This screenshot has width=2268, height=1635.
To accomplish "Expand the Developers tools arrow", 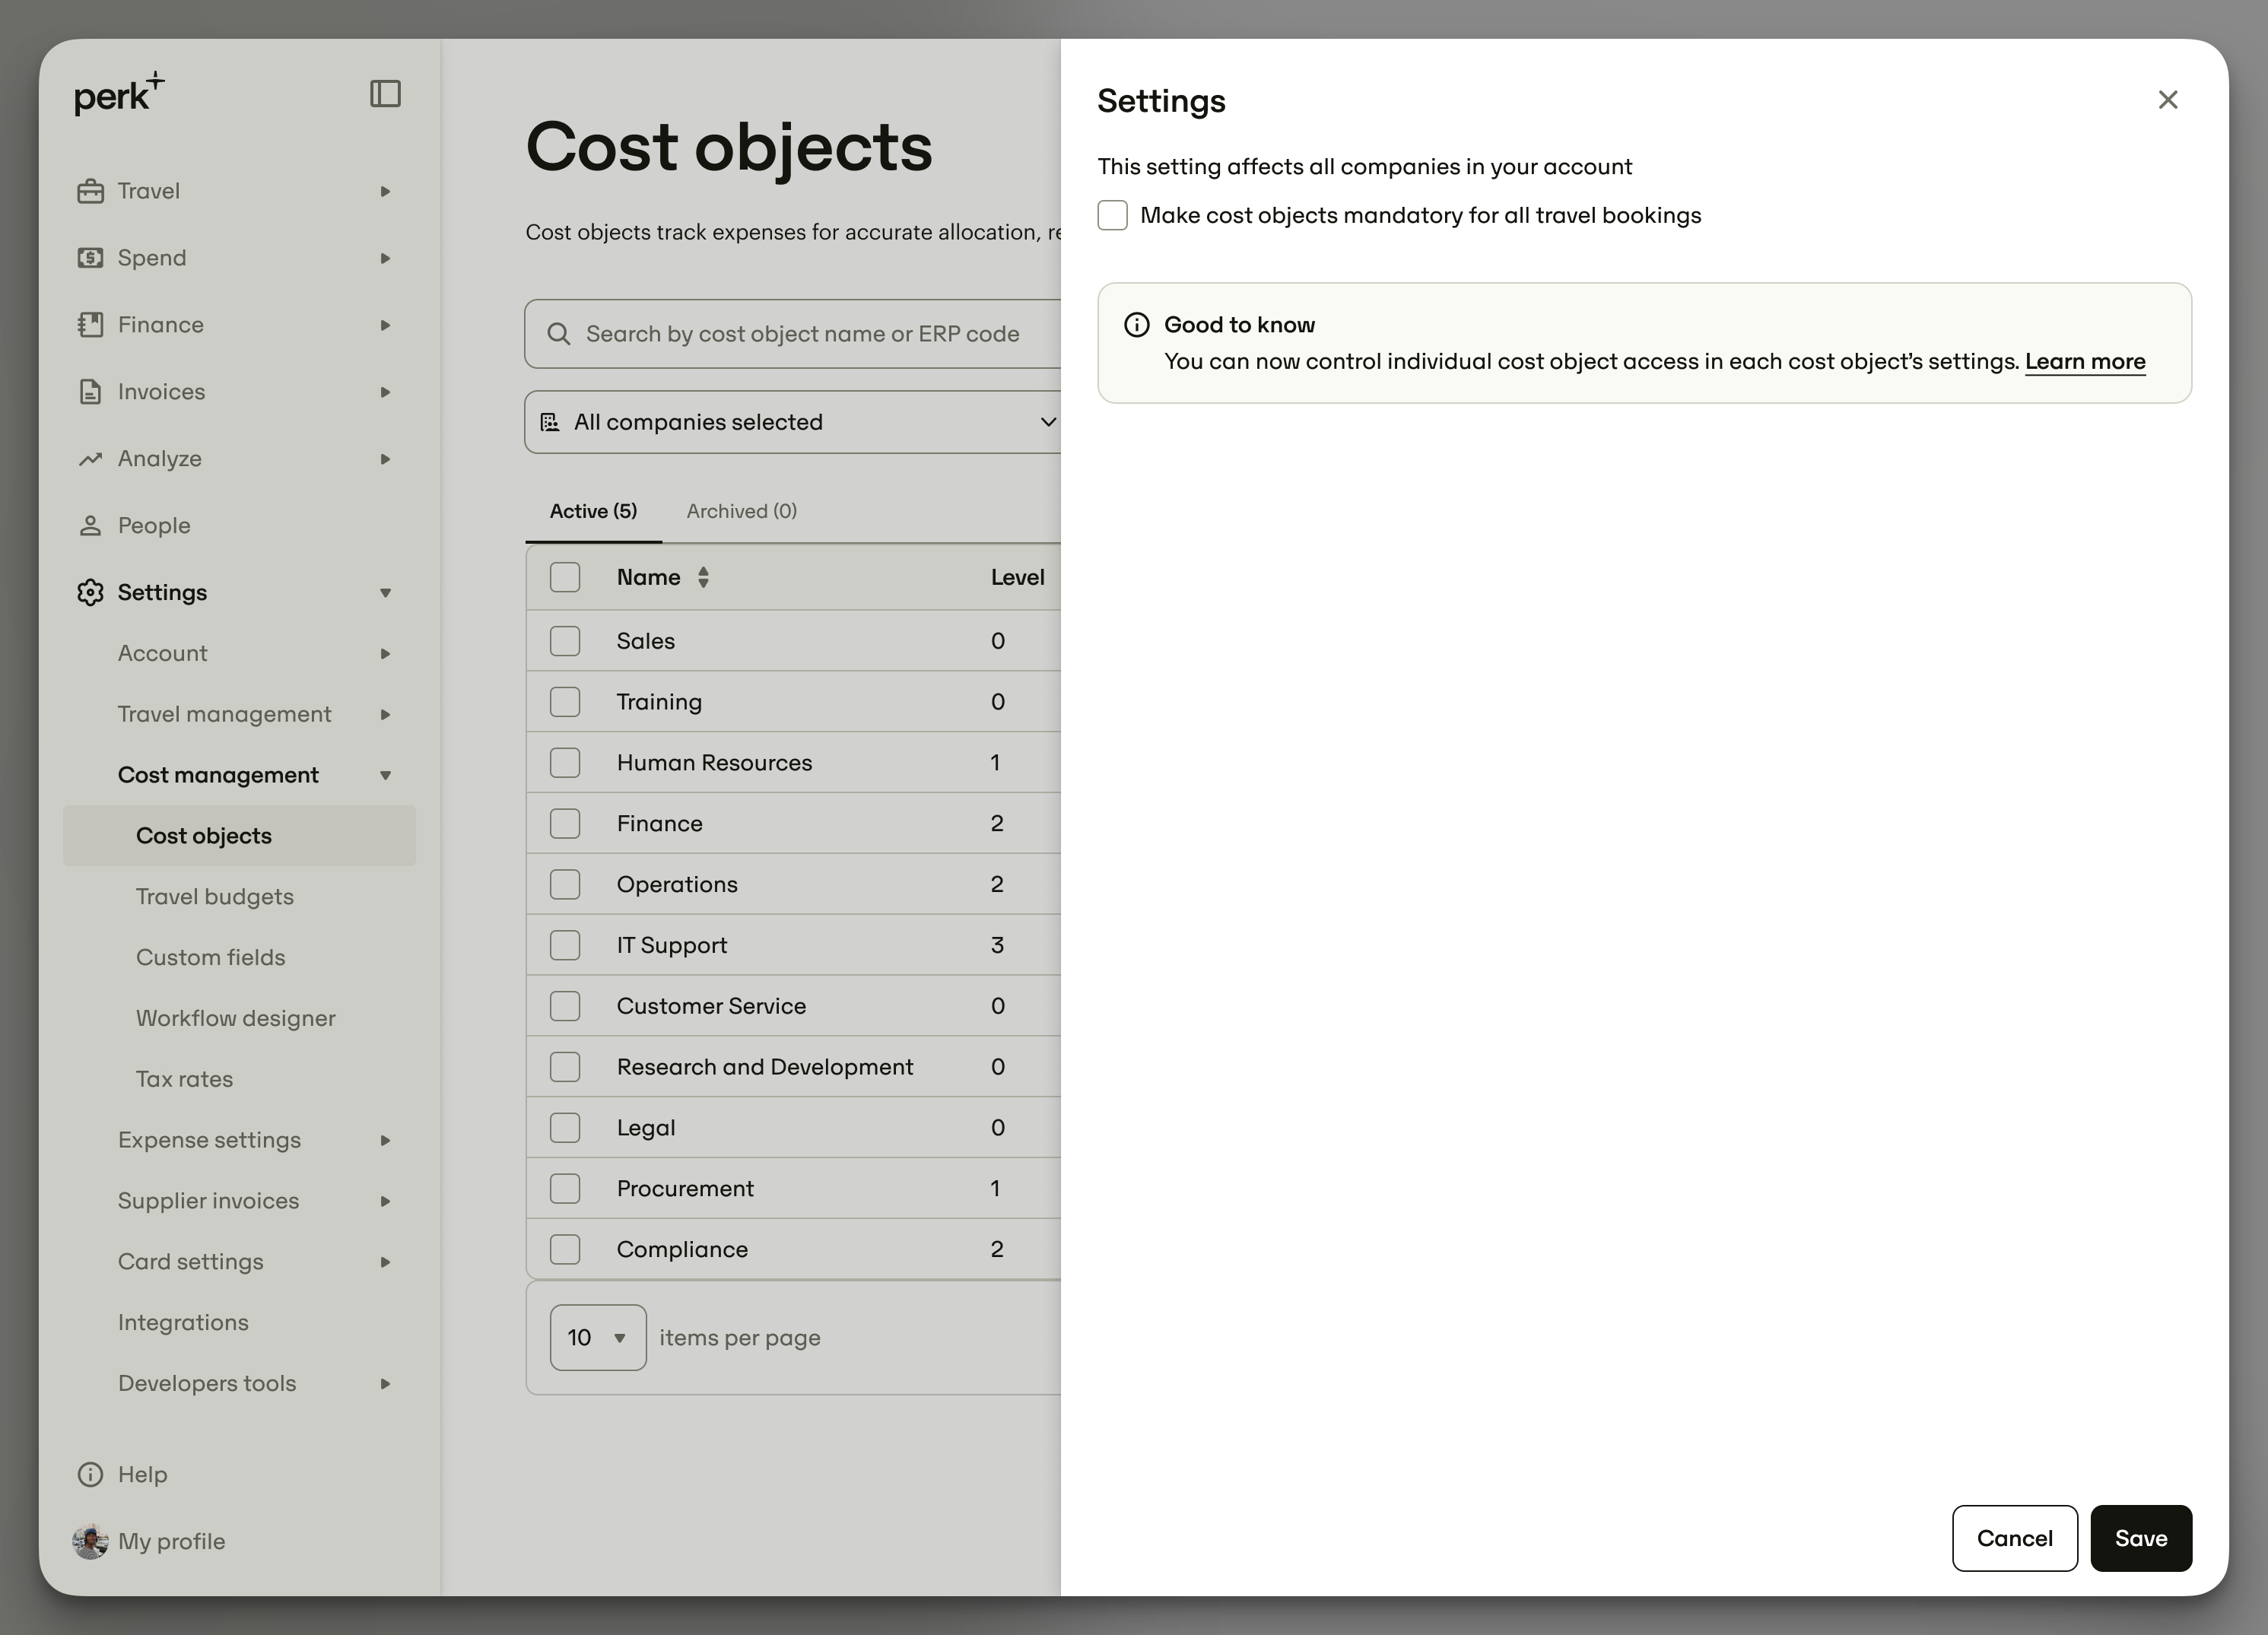I will pyautogui.click(x=385, y=1384).
